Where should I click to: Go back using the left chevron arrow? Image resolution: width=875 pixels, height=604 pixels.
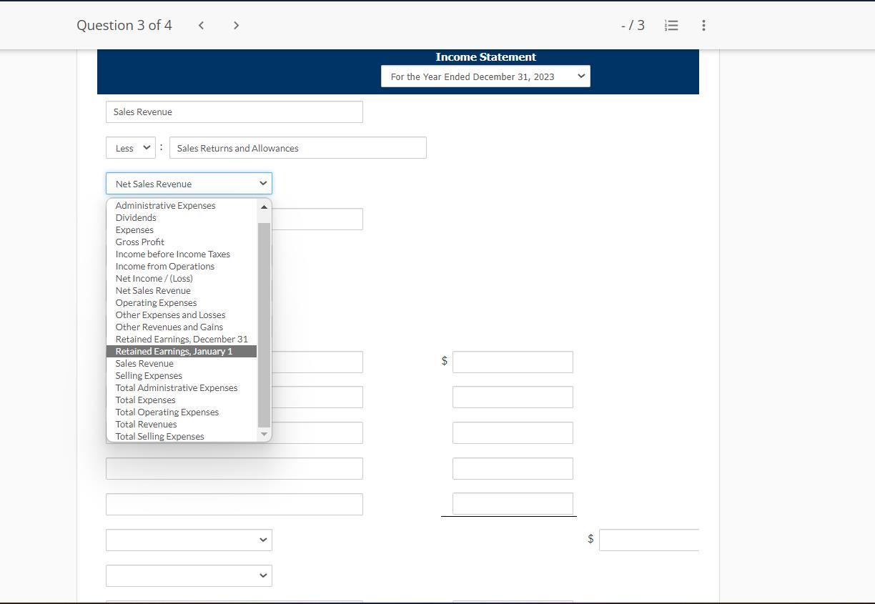(201, 25)
